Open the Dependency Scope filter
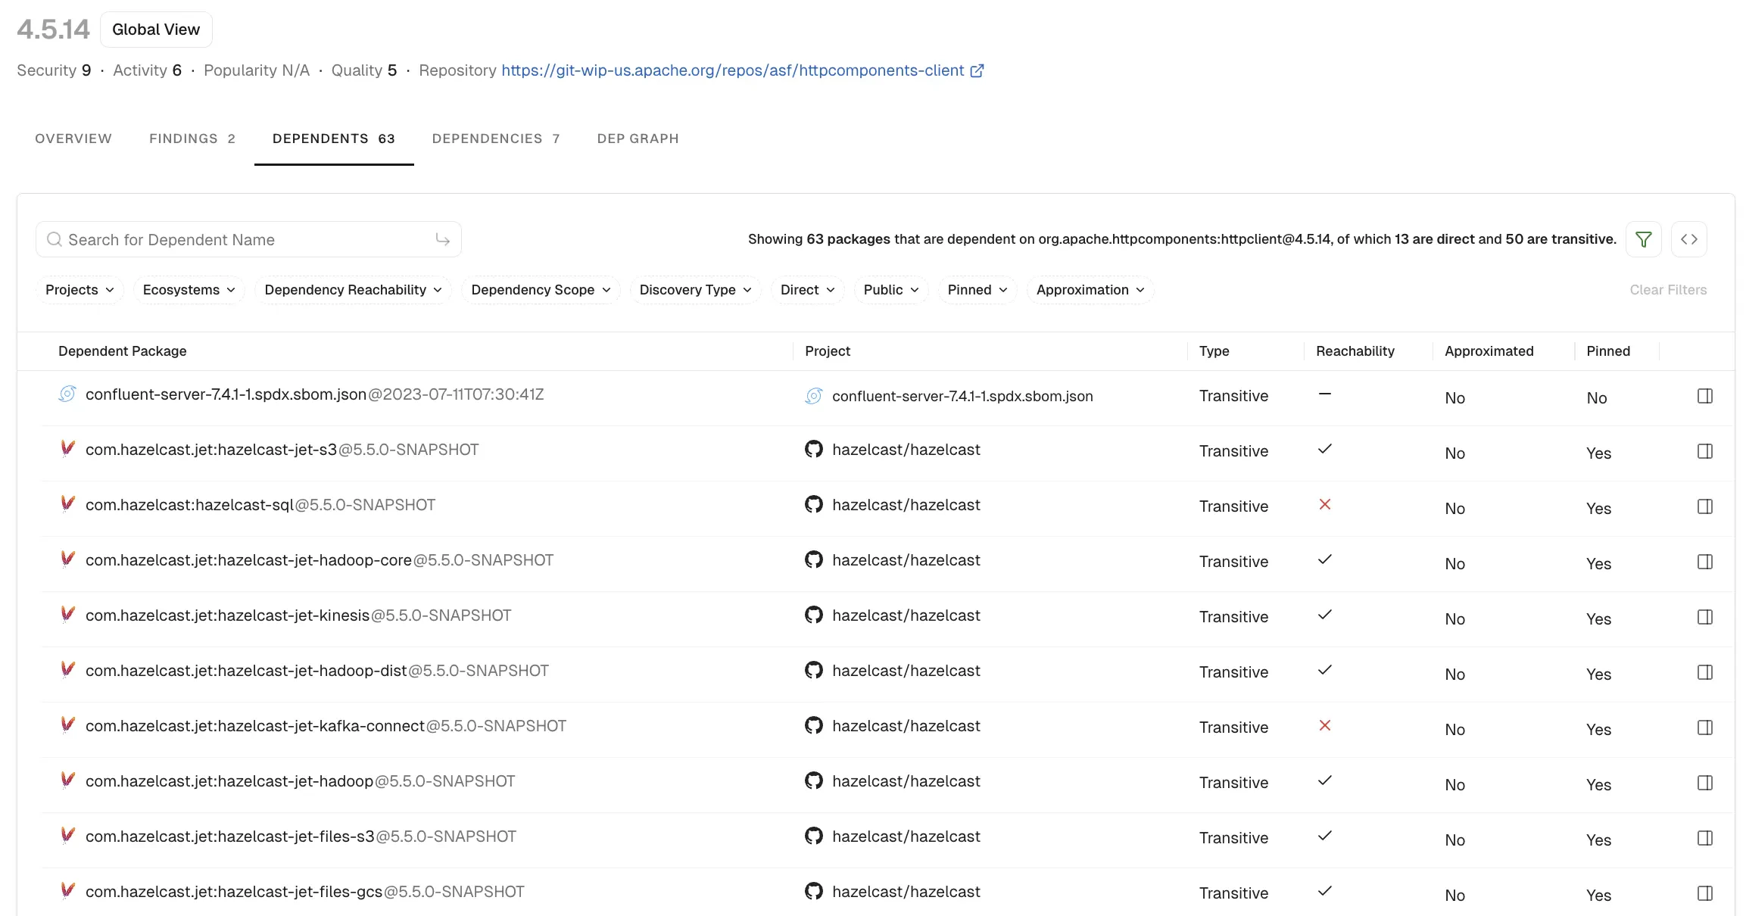This screenshot has width=1746, height=916. pyautogui.click(x=541, y=290)
